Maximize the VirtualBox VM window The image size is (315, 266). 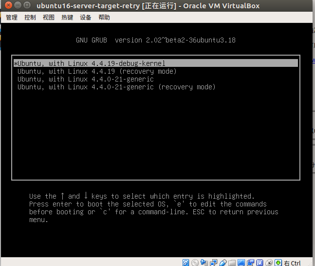point(27,5)
